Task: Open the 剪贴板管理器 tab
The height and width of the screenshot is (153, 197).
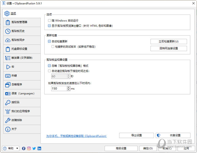Action: click(22, 22)
